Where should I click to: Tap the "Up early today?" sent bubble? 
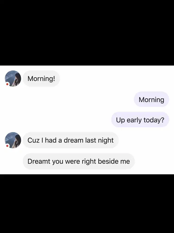click(140, 120)
